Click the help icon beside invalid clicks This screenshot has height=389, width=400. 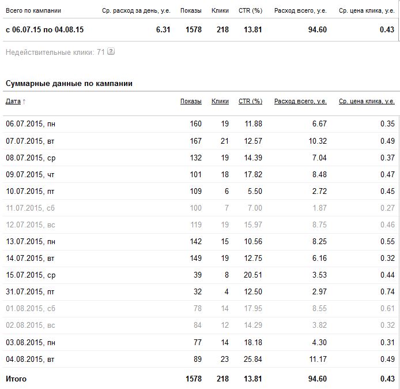click(x=111, y=52)
